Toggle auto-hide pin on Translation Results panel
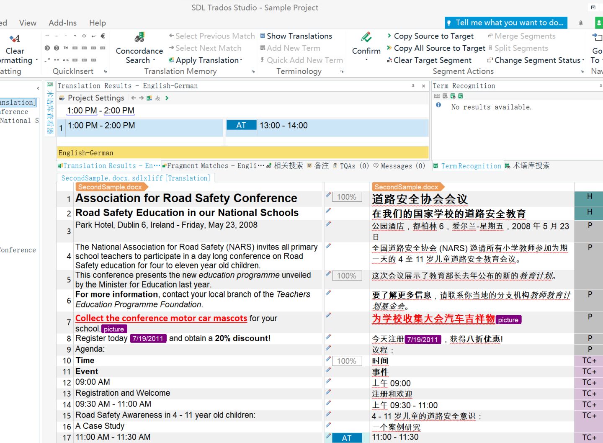 (413, 86)
